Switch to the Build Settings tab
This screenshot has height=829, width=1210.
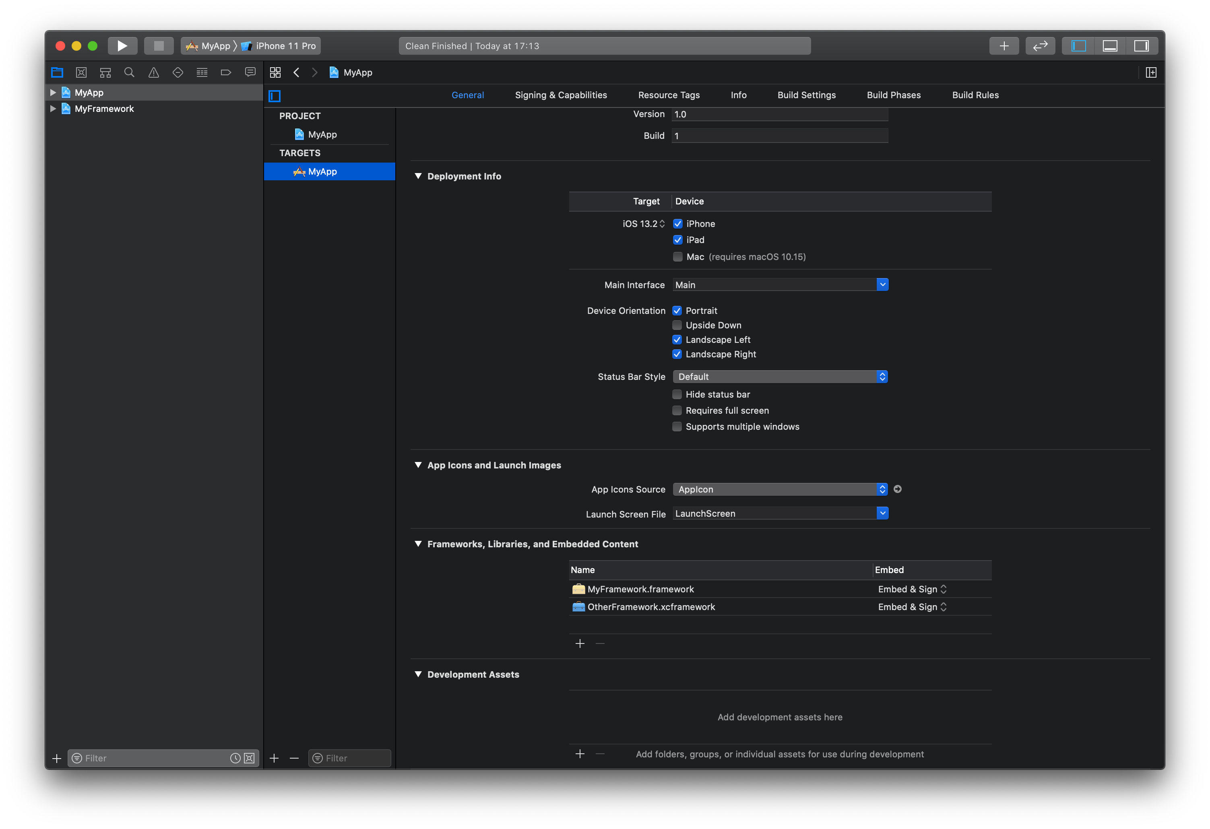coord(806,95)
